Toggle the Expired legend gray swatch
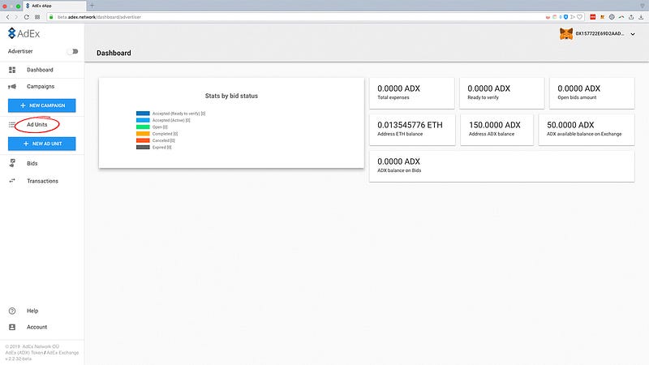The width and height of the screenshot is (649, 365). [143, 148]
